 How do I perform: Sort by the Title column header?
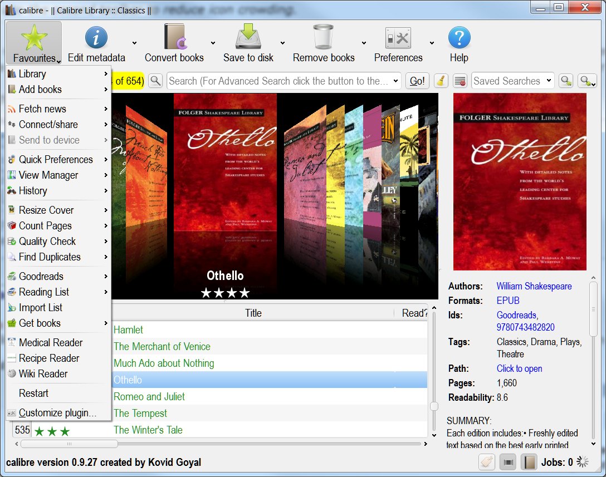[x=253, y=313]
